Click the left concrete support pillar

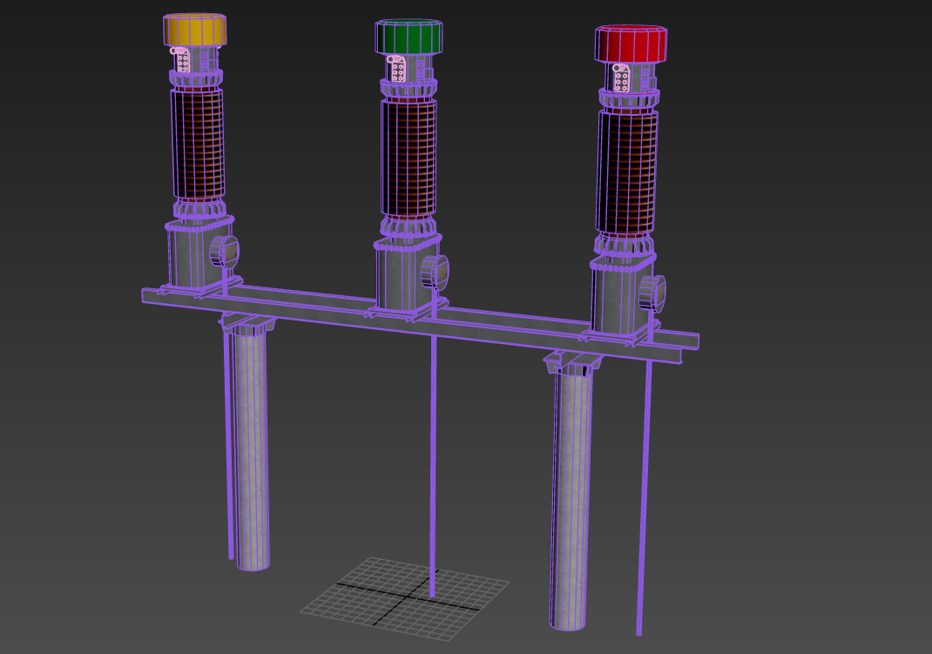(x=251, y=453)
